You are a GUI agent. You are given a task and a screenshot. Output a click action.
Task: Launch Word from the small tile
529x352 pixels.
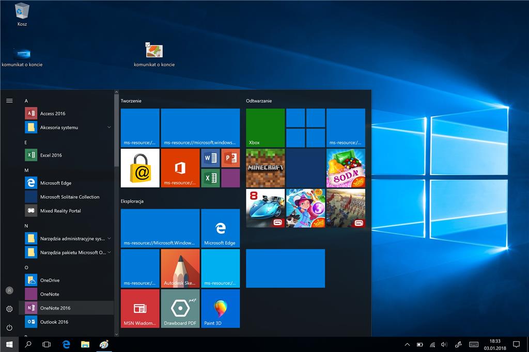(211, 158)
